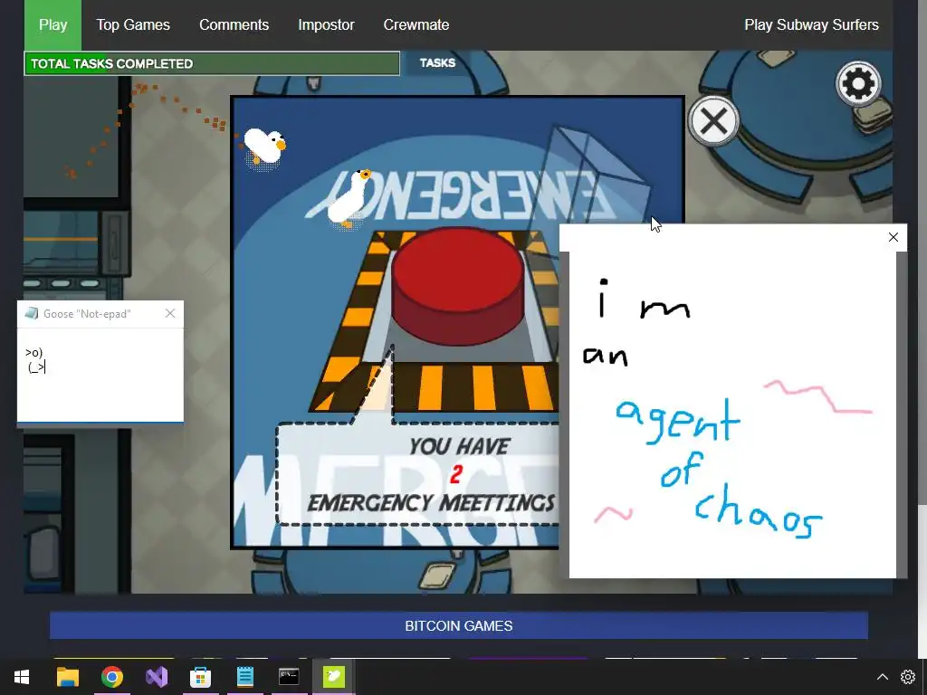
Task: Click the BITCOIN GAMES banner
Action: click(x=459, y=626)
